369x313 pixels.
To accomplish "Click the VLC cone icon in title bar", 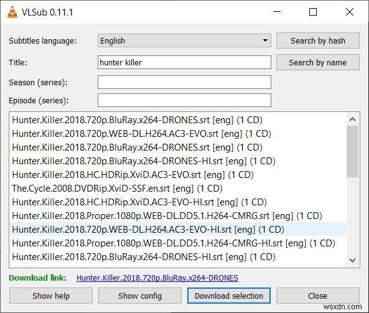I will (12, 12).
